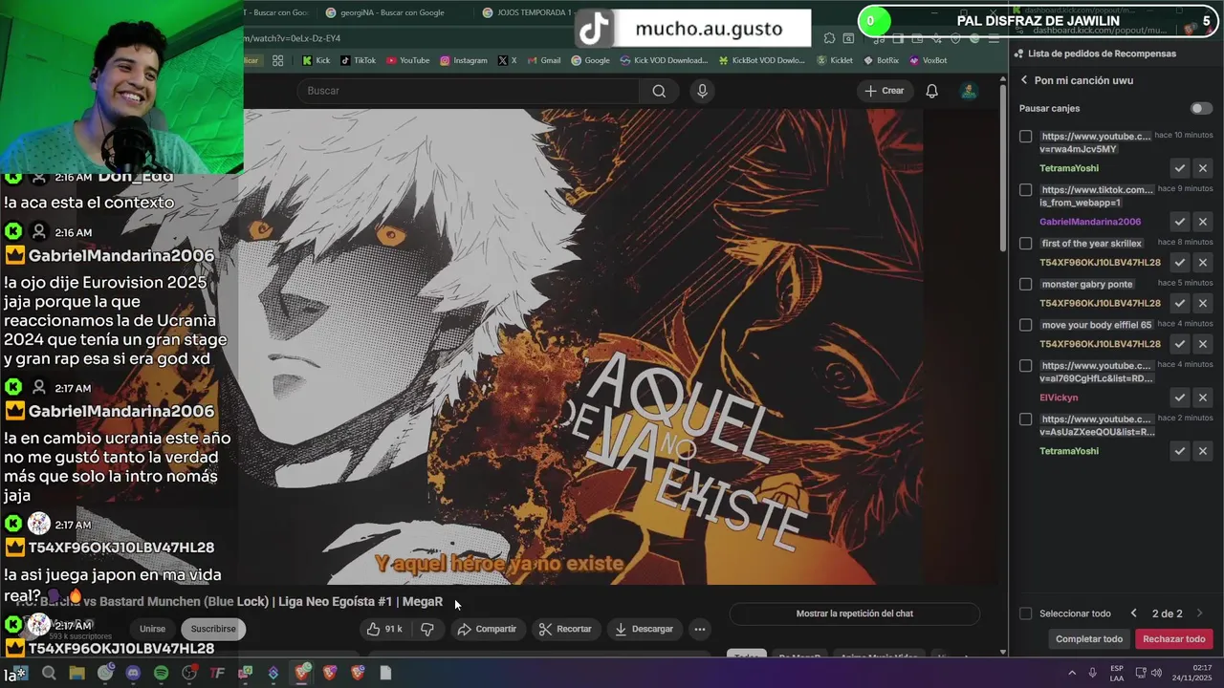The width and height of the screenshot is (1224, 688).
Task: Open Spotify from the taskbar
Action: click(x=161, y=673)
